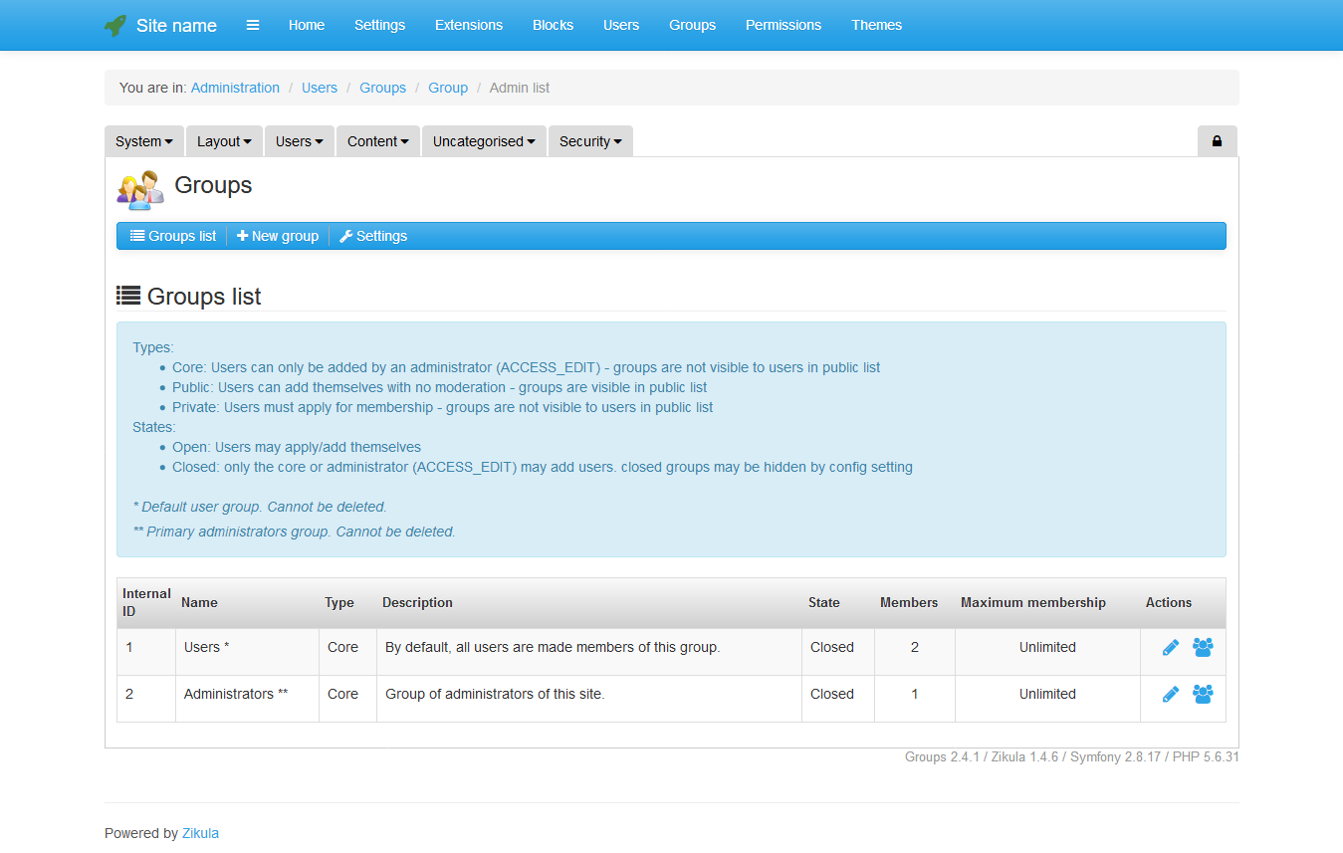Click the lock icon tab
The height and width of the screenshot is (853, 1343).
click(1217, 141)
